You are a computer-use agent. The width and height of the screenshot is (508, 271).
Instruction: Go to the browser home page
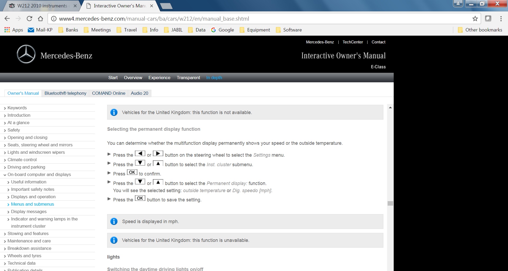pos(40,19)
